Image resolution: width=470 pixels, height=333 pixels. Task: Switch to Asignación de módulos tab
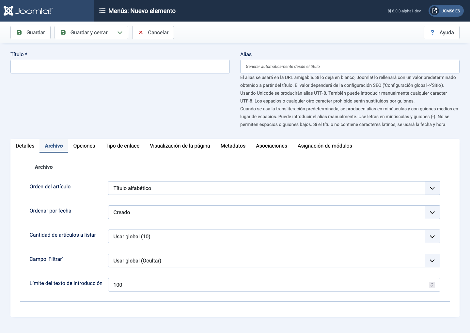[x=325, y=146]
